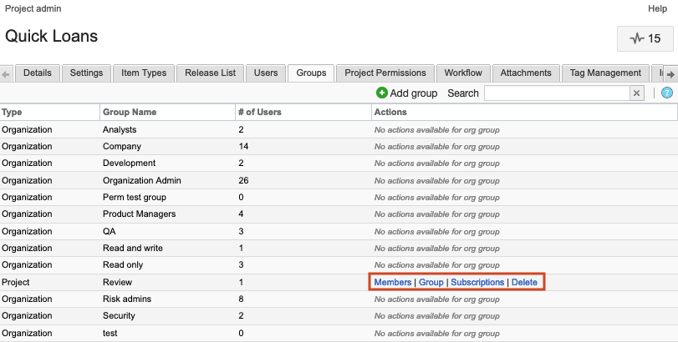Click the Members link for Review group
The width and height of the screenshot is (678, 342).
tap(392, 283)
